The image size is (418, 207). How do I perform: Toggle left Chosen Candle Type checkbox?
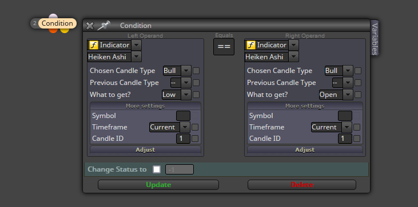196,71
